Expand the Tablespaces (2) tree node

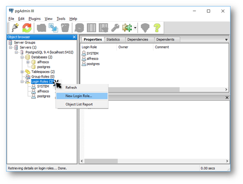point(23,72)
